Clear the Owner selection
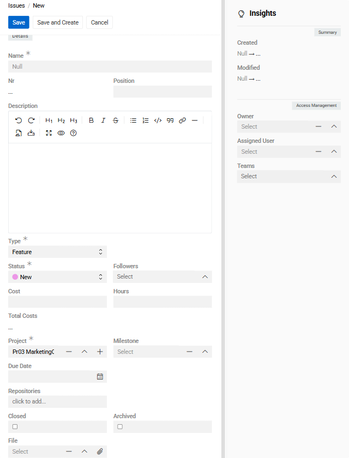Viewport: 349px width, 458px height. (318, 126)
